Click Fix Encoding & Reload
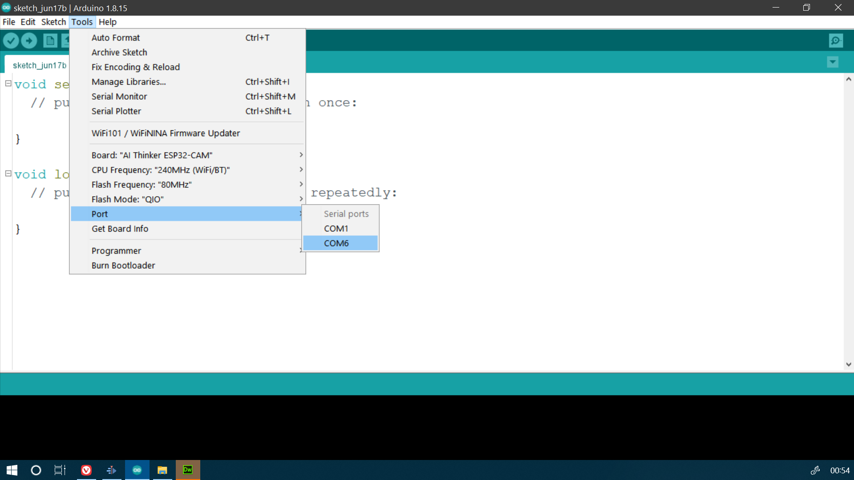Image resolution: width=854 pixels, height=480 pixels. point(187,67)
